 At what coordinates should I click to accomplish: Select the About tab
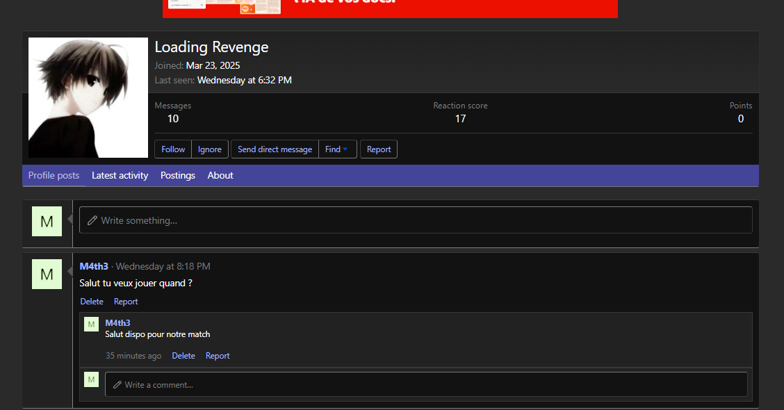pyautogui.click(x=220, y=176)
